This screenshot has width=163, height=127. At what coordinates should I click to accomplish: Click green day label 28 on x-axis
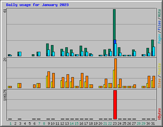[x=138, y=124]
